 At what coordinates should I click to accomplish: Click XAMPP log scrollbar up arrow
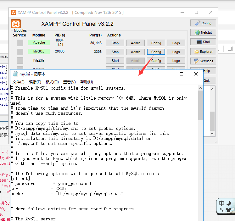(212, 89)
